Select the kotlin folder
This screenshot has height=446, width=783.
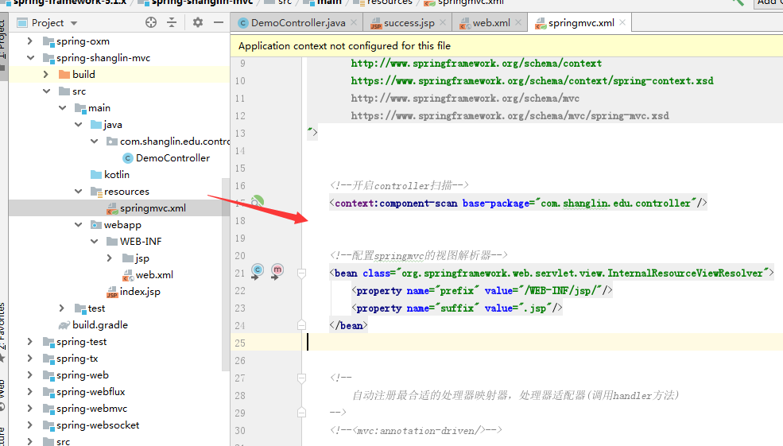pos(110,174)
